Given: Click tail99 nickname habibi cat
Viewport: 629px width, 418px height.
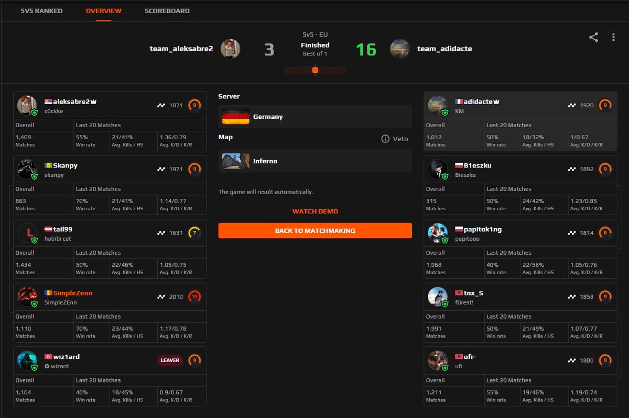Looking at the screenshot, I should coord(58,239).
